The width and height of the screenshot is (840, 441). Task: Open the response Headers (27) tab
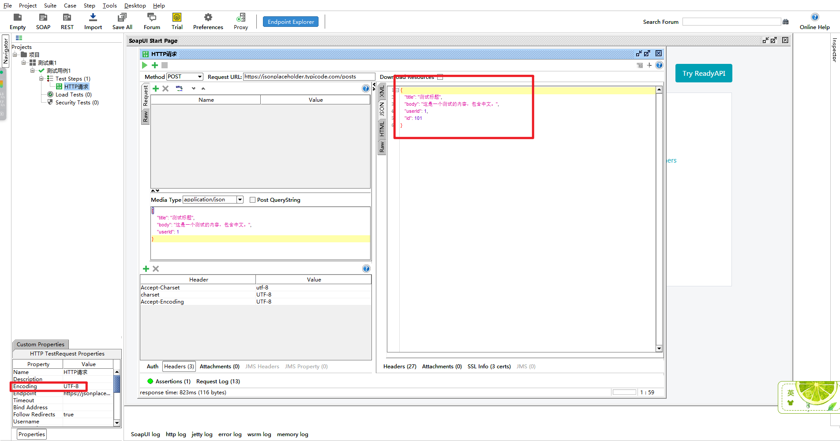pos(400,367)
